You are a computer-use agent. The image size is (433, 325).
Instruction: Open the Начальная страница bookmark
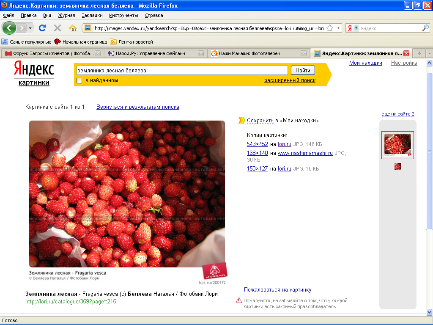(81, 42)
